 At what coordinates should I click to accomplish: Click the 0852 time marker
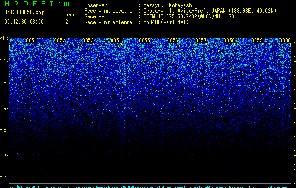click(60, 40)
